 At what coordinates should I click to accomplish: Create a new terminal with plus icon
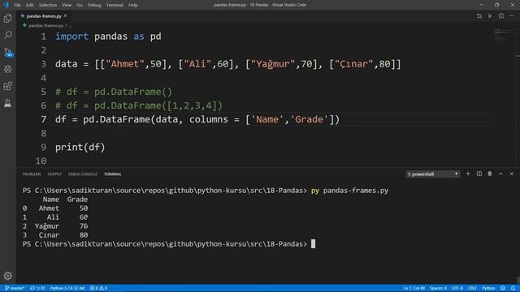pos(468,174)
